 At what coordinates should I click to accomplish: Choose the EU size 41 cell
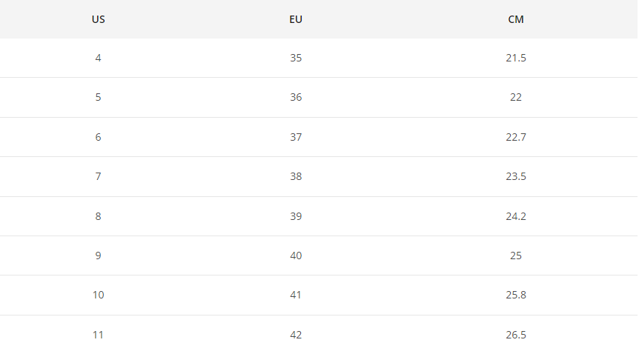296,295
